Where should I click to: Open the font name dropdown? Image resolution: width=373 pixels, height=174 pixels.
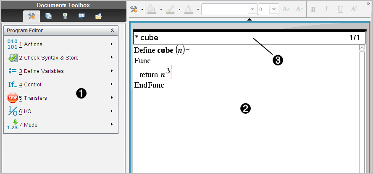click(252, 9)
